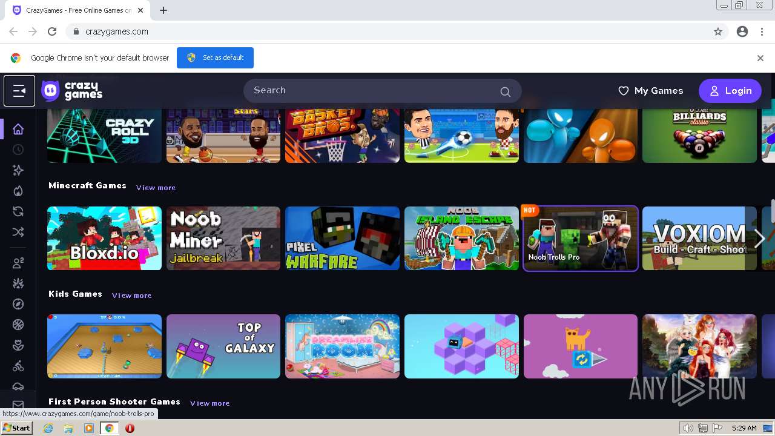Open Pixel Warfare game thumbnail
Viewport: 775px width, 436px height.
343,238
